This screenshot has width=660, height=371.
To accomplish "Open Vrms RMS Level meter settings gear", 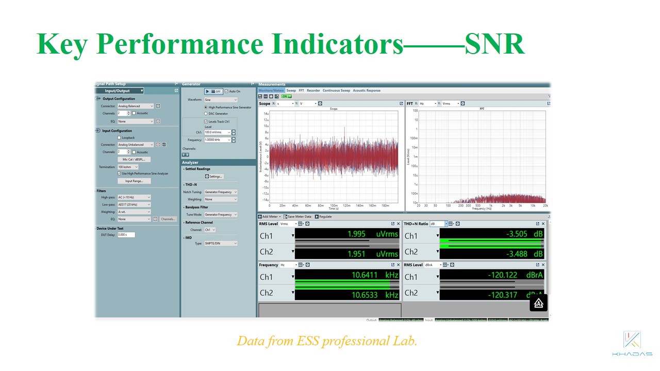I will point(307,224).
